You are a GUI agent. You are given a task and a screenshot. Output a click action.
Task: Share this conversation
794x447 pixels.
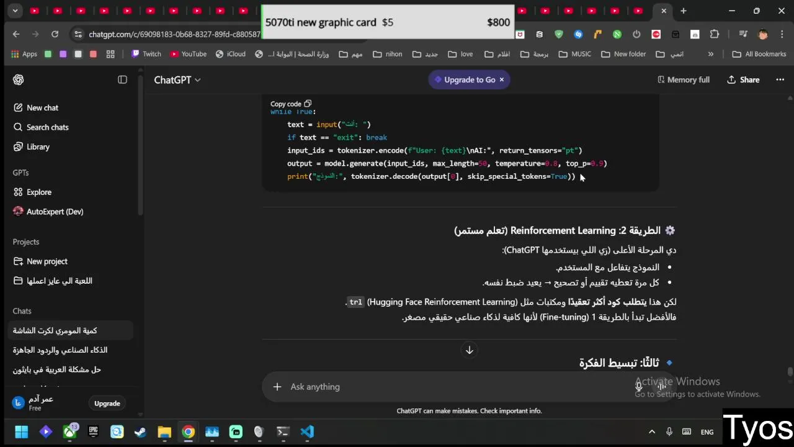(x=743, y=79)
